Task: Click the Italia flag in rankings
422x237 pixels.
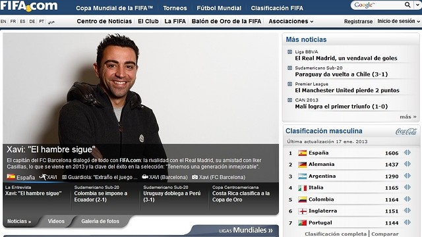Action: point(303,188)
